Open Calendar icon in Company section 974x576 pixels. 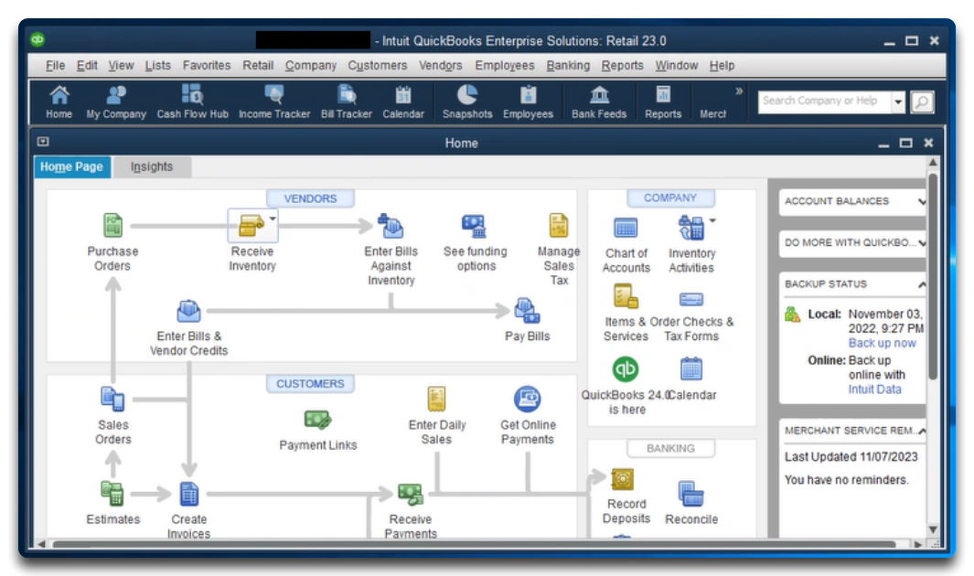690,368
